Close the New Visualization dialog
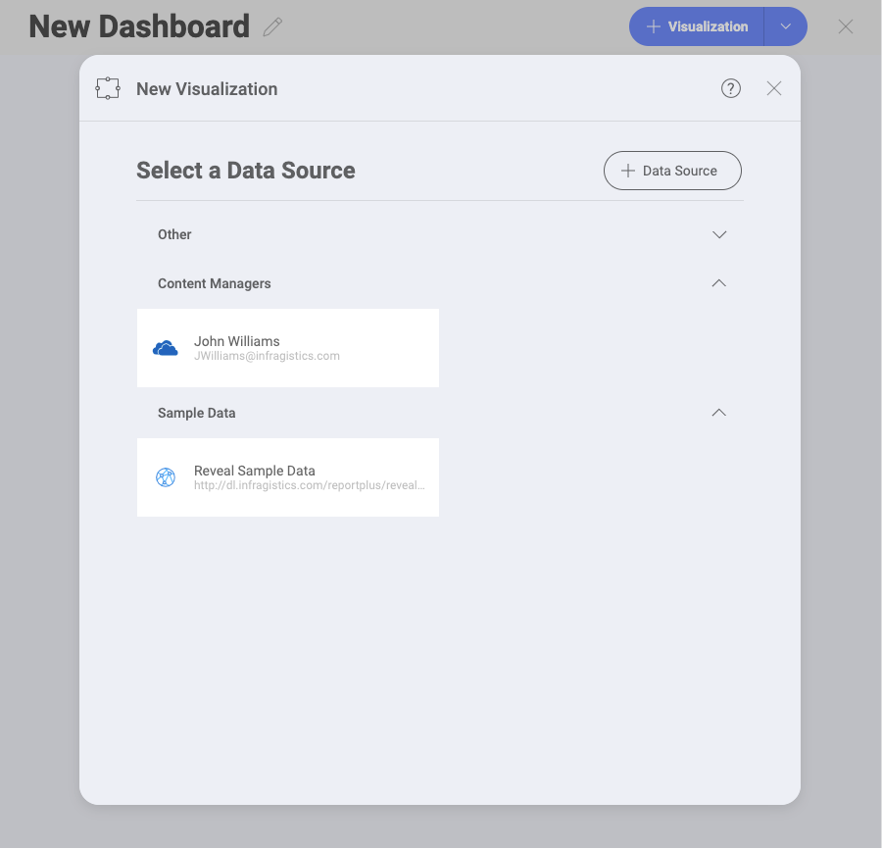This screenshot has height=849, width=882. pos(774,88)
